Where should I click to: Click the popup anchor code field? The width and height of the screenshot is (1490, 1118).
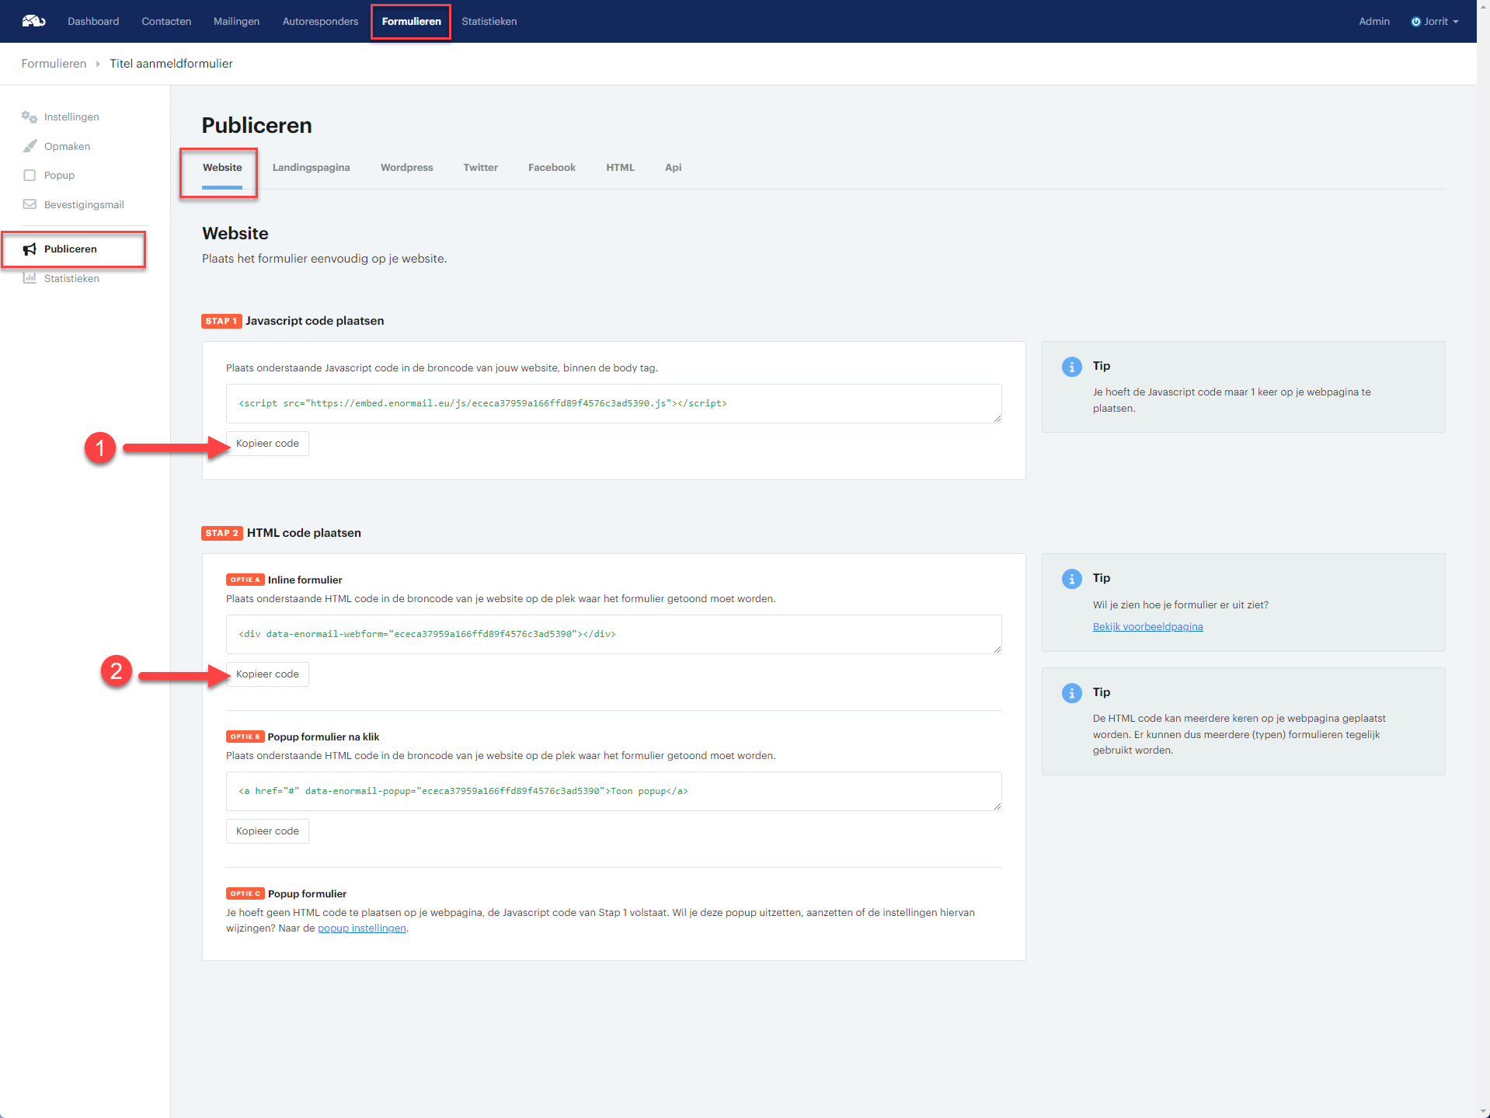pyautogui.click(x=614, y=791)
